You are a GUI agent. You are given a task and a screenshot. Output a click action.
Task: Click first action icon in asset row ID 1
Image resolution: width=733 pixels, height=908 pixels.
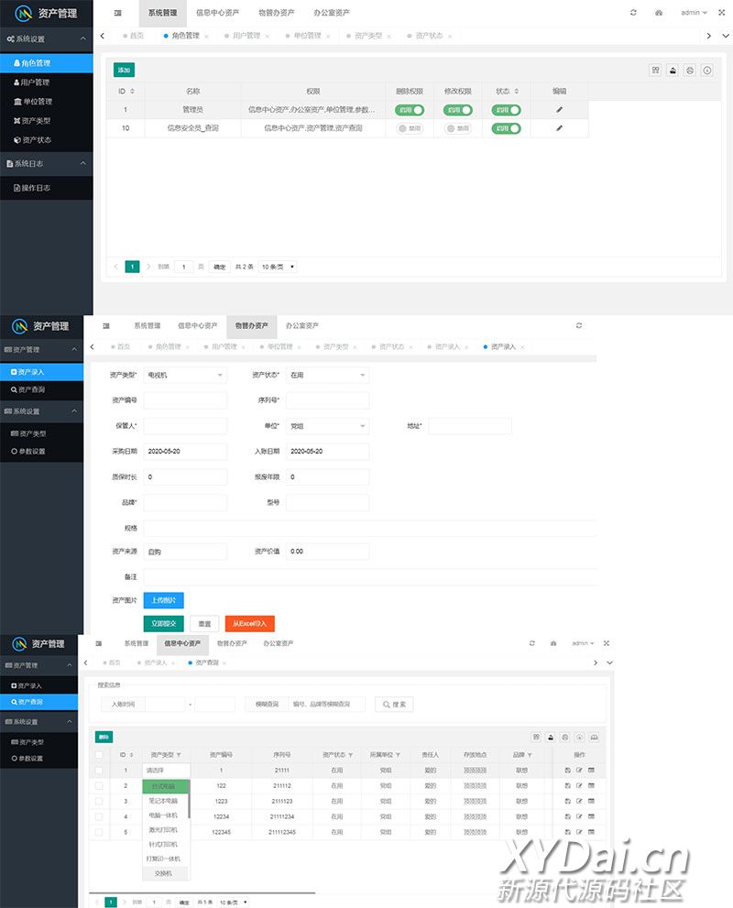pyautogui.click(x=567, y=771)
